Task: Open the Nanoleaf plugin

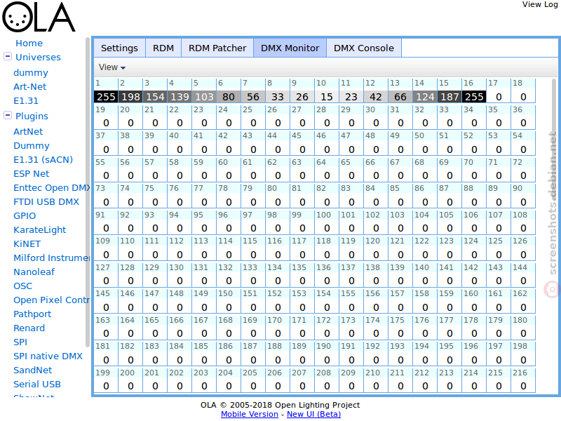Action: [34, 272]
